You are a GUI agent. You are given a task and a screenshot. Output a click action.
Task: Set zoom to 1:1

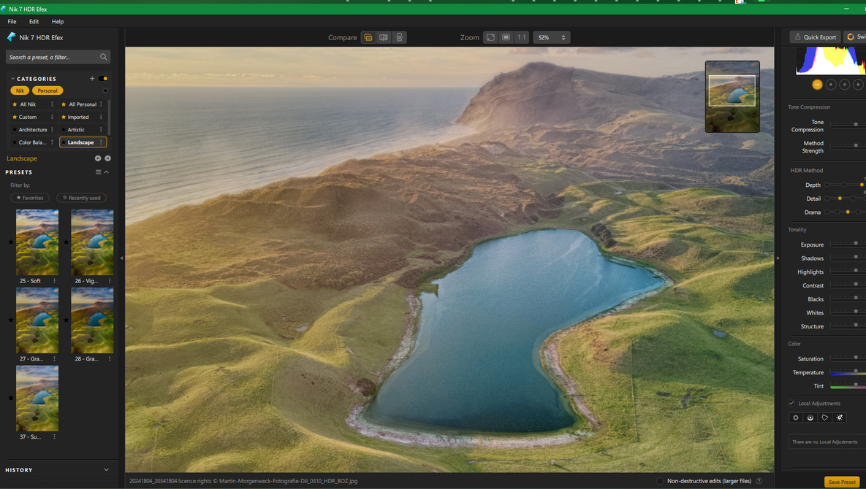(521, 37)
